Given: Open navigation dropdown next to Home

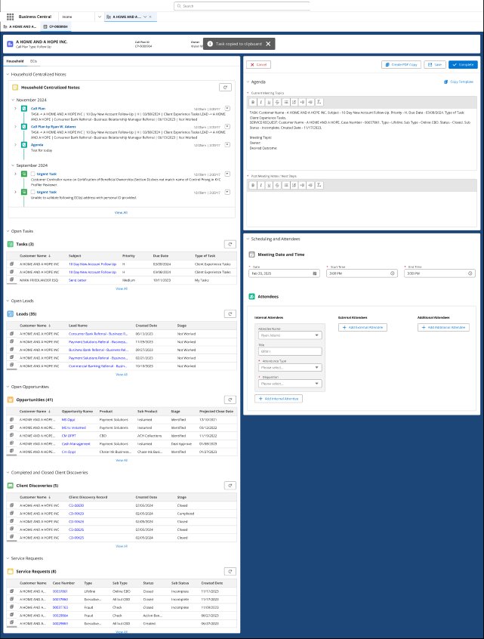Looking at the screenshot, I should click(x=100, y=17).
